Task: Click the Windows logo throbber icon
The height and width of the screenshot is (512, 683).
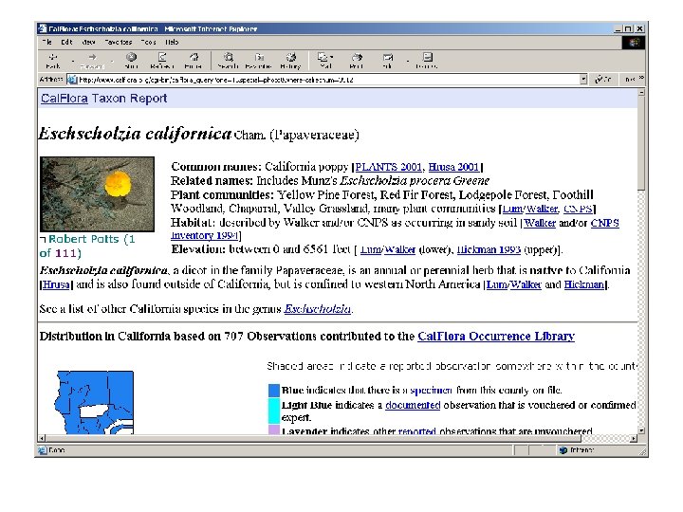Action: (634, 43)
